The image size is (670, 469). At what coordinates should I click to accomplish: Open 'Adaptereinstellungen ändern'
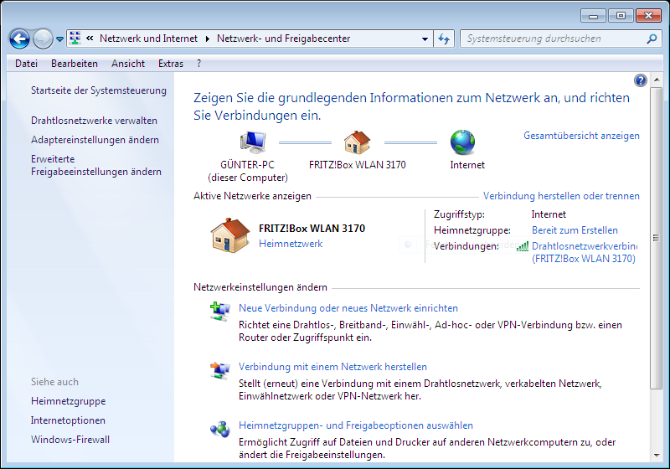[x=95, y=140]
